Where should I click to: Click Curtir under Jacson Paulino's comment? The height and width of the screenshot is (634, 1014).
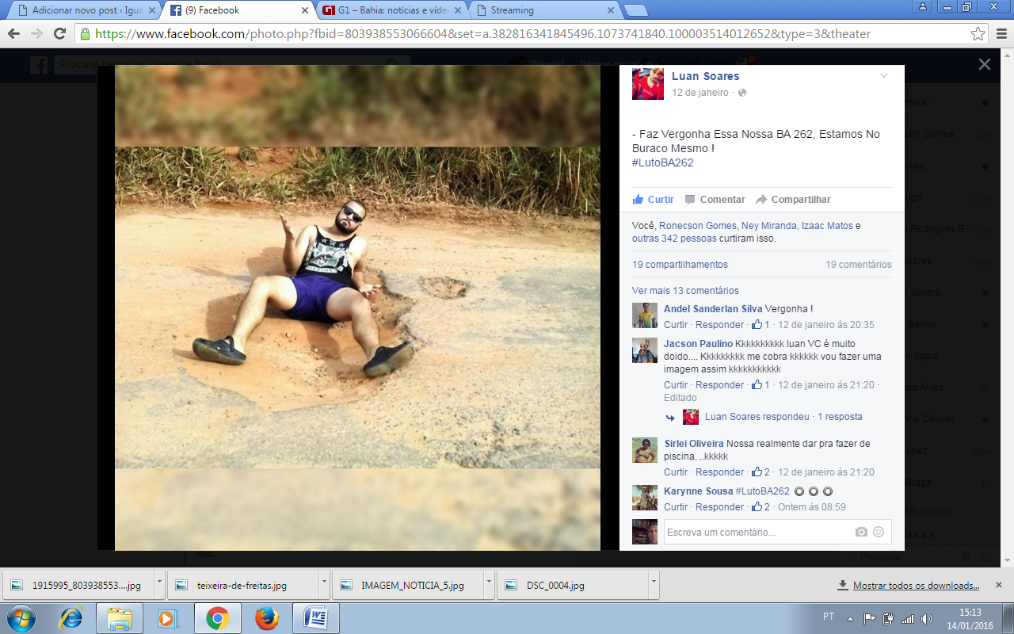676,385
